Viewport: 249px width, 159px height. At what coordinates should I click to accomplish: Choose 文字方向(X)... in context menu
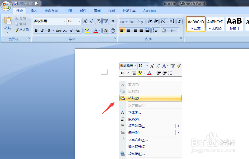point(150,140)
